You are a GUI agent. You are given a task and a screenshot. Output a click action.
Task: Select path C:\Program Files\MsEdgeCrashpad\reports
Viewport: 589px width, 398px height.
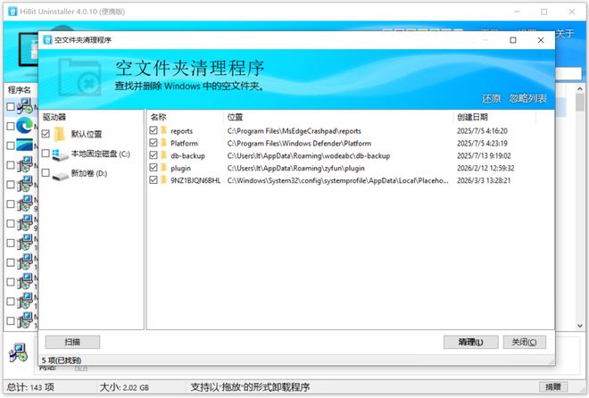coord(294,131)
